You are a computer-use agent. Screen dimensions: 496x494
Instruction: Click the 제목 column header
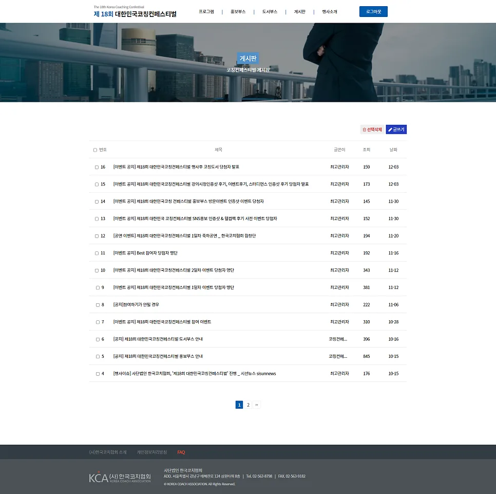pyautogui.click(x=219, y=150)
